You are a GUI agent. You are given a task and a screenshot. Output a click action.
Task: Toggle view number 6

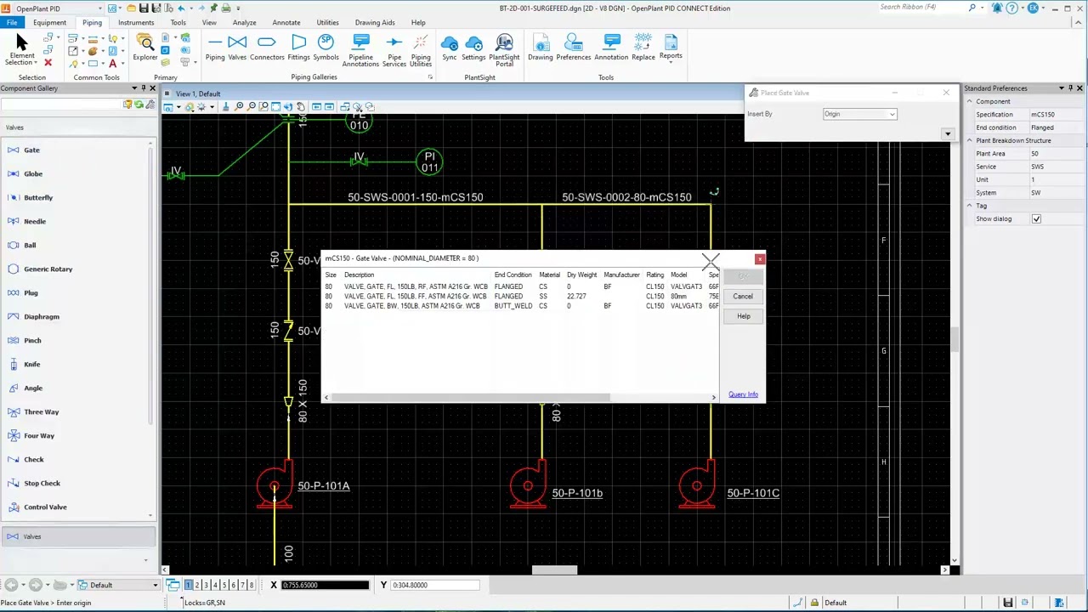pyautogui.click(x=233, y=585)
